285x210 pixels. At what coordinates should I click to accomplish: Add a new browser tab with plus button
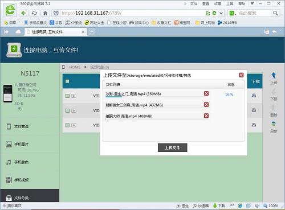92,32
